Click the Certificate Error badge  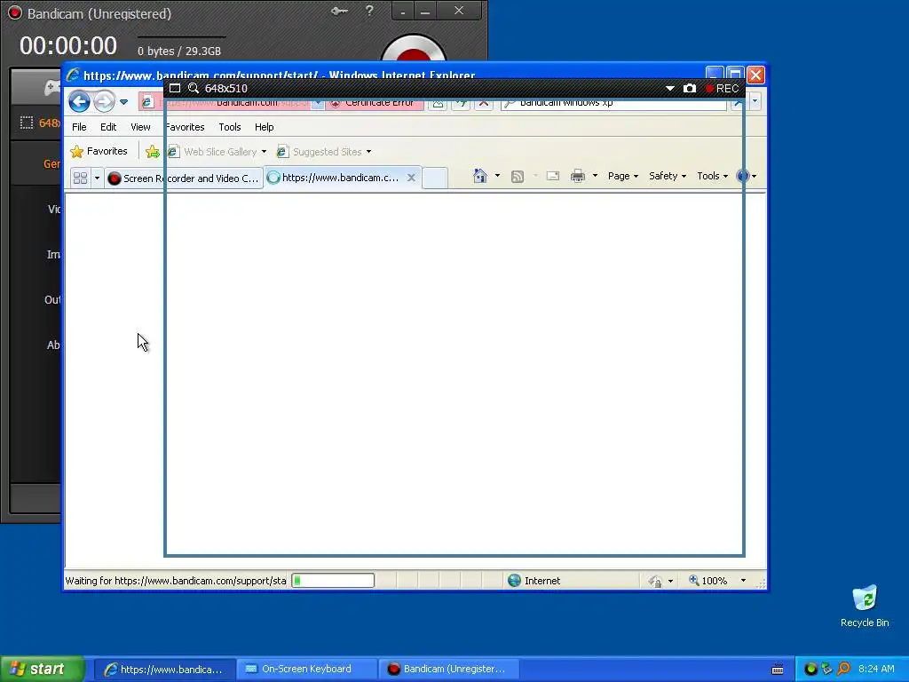coord(375,103)
